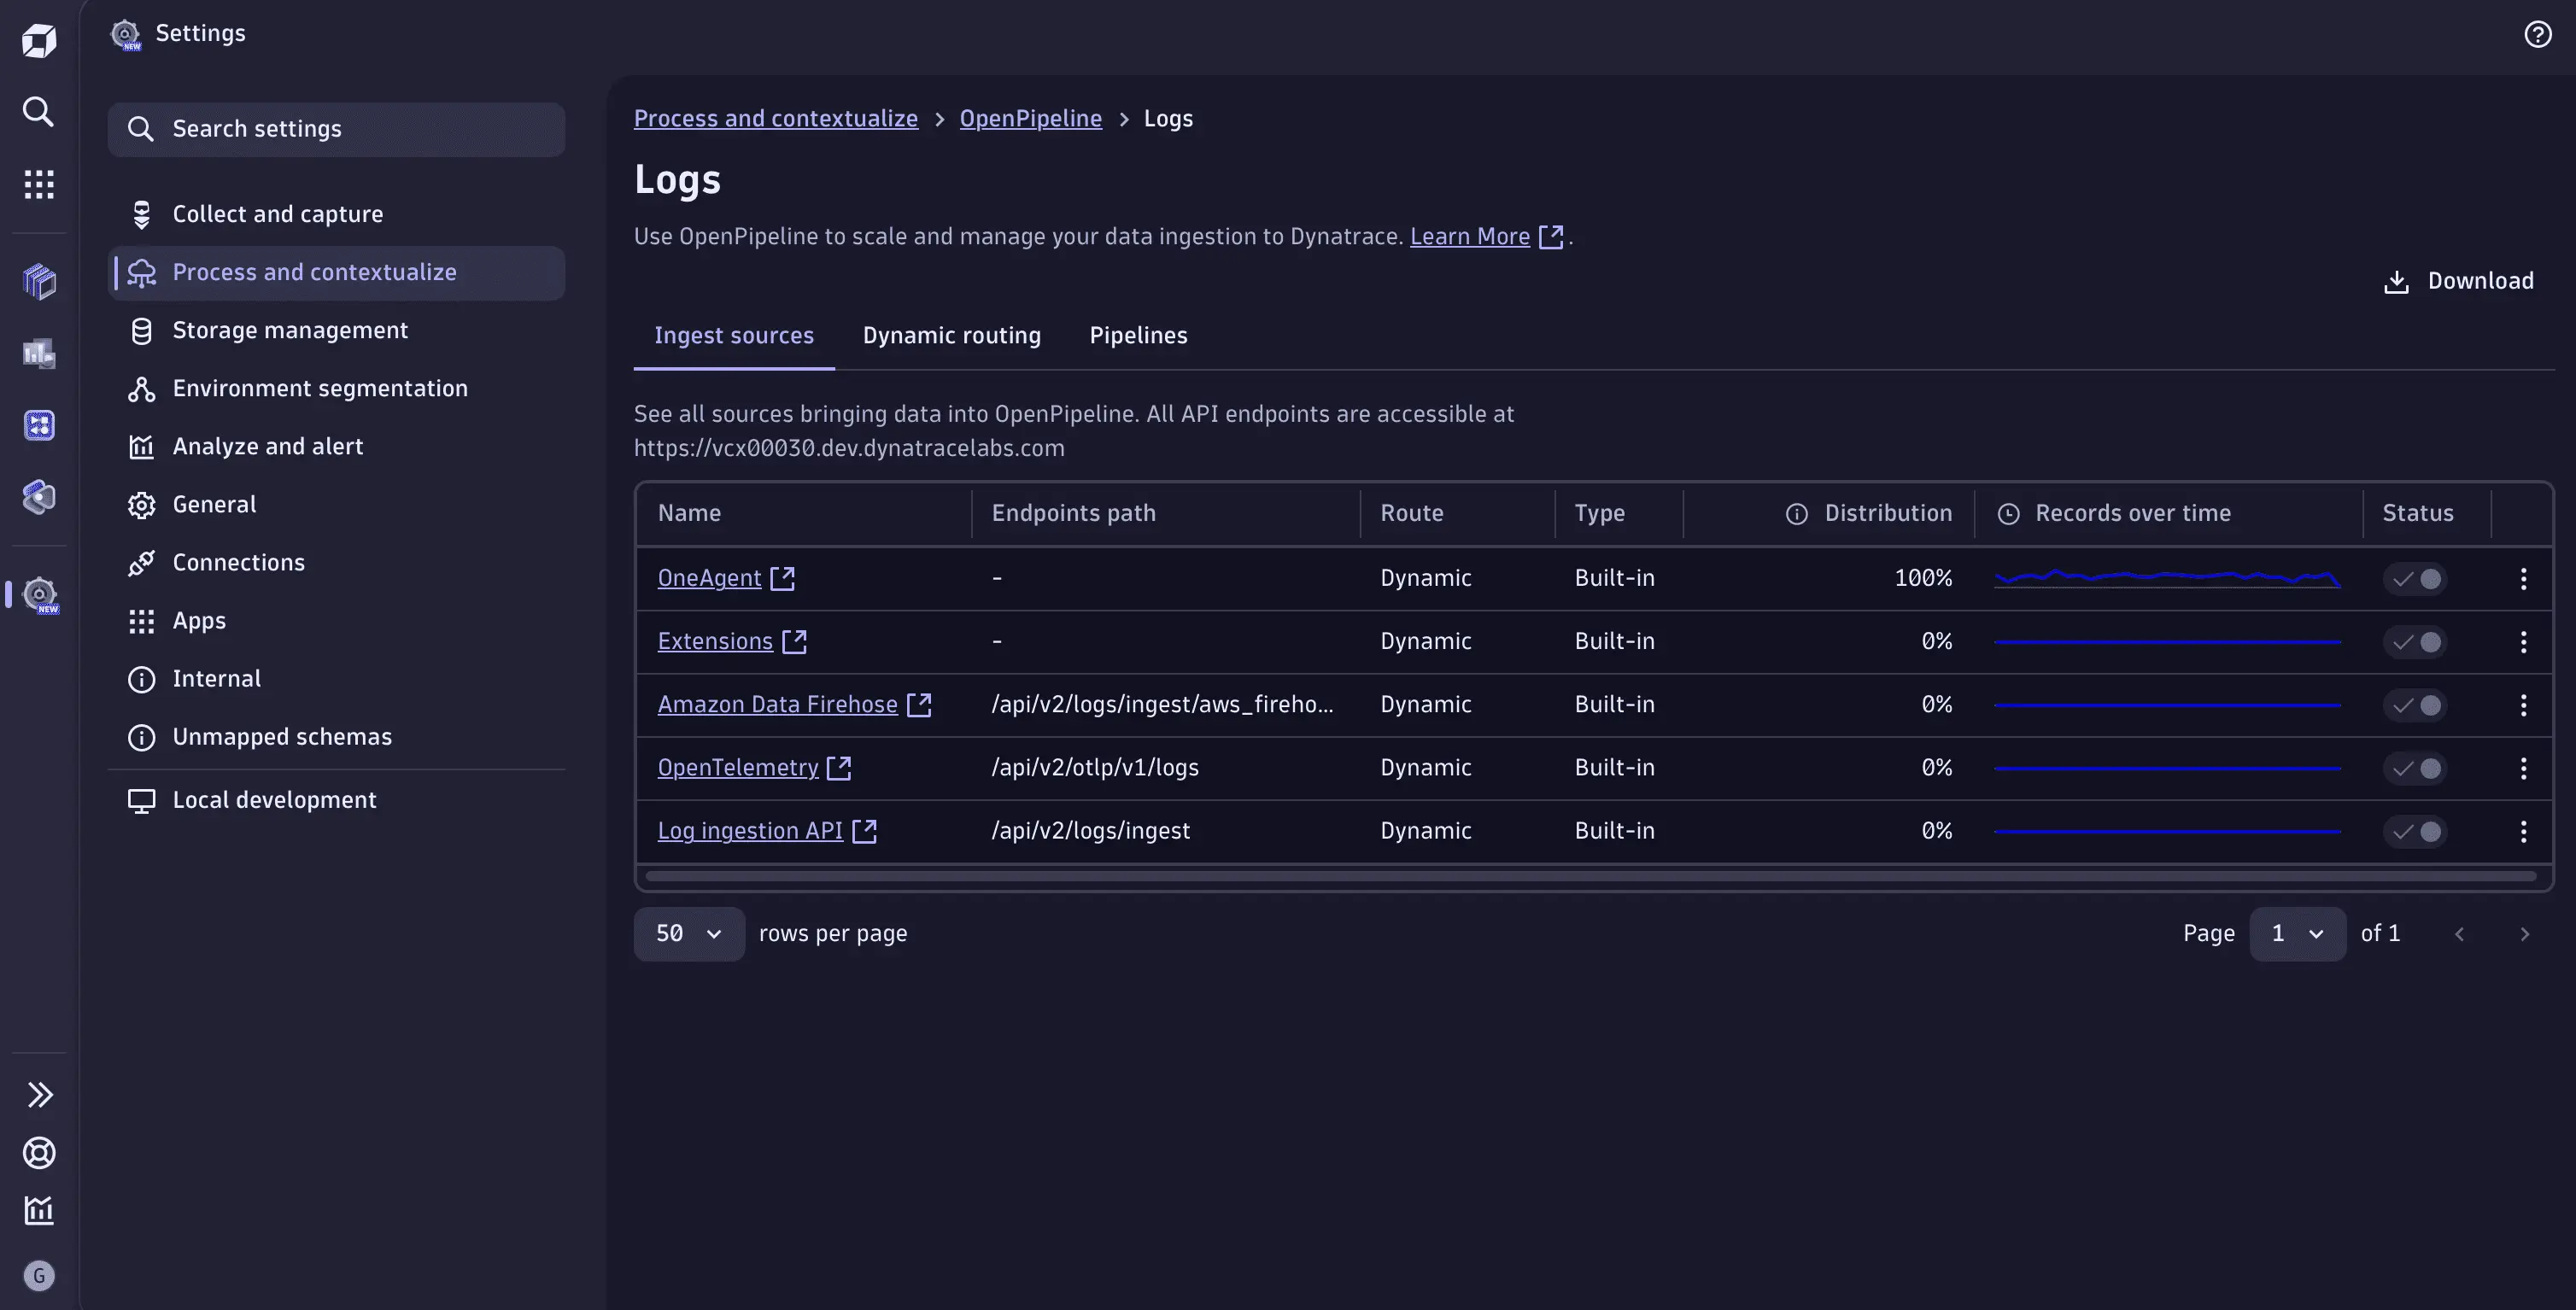Open the cube stack app icon in dock

[39, 281]
